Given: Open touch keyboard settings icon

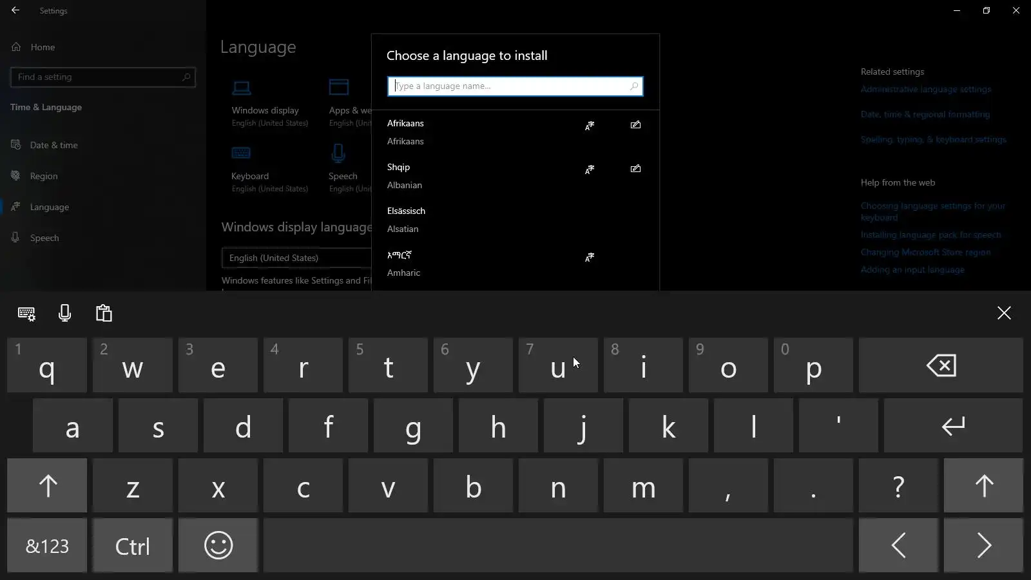Looking at the screenshot, I should point(26,314).
